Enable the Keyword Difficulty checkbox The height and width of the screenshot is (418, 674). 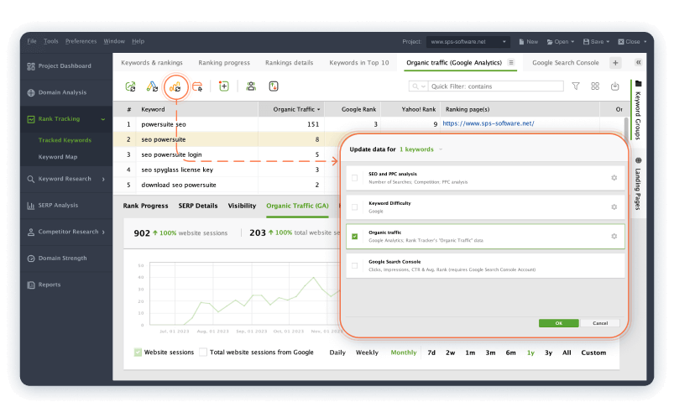click(354, 206)
